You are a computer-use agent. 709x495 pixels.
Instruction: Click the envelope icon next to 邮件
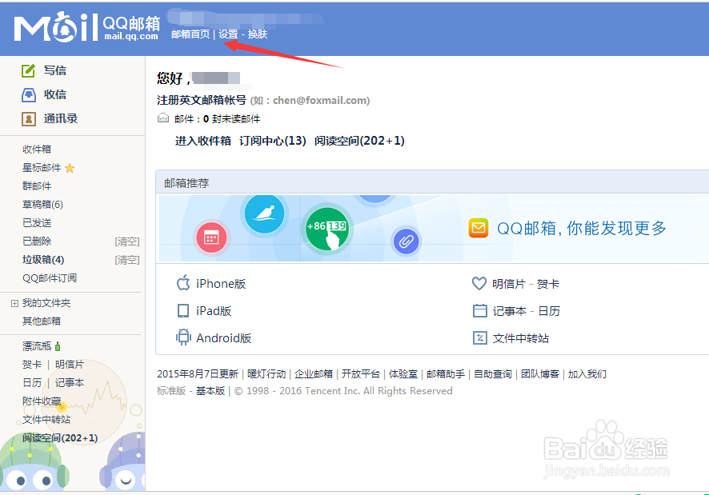[162, 118]
